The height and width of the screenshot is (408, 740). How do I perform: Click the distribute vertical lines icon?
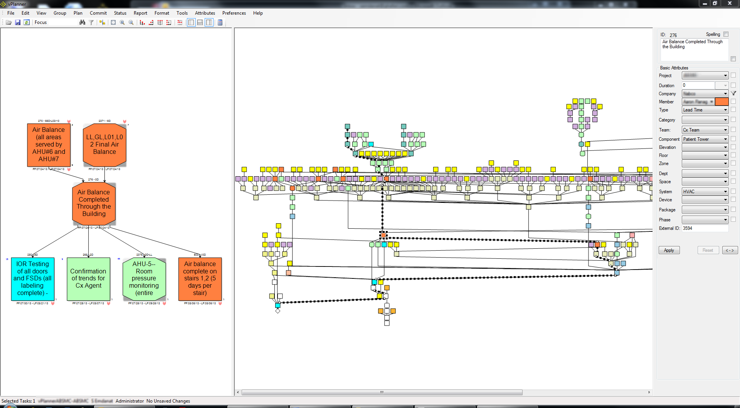(160, 22)
